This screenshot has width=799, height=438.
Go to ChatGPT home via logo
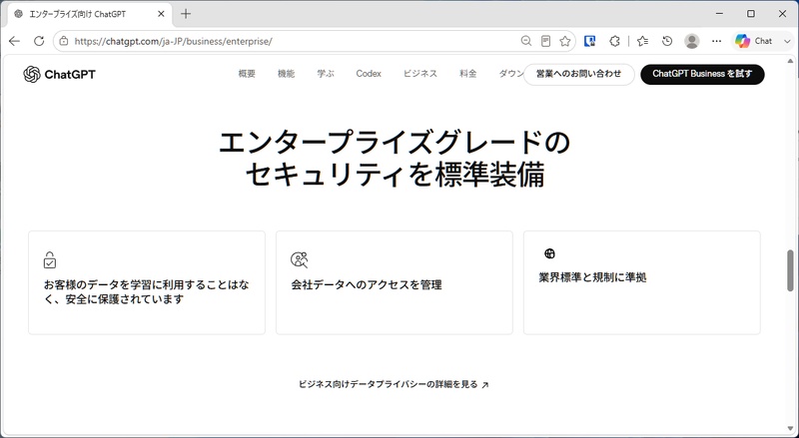[59, 75]
